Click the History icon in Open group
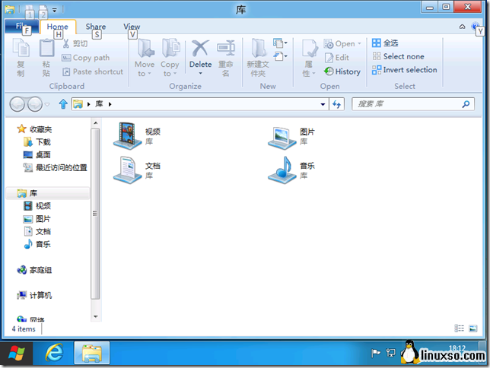Screen dimensions: 490x368 pyautogui.click(x=342, y=71)
